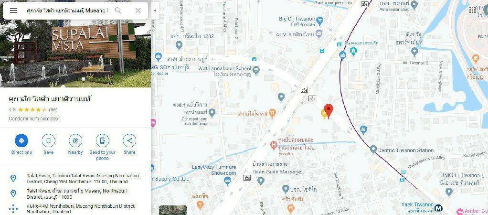This screenshot has height=215, width=488.
Task: Share this location
Action: 129,144
